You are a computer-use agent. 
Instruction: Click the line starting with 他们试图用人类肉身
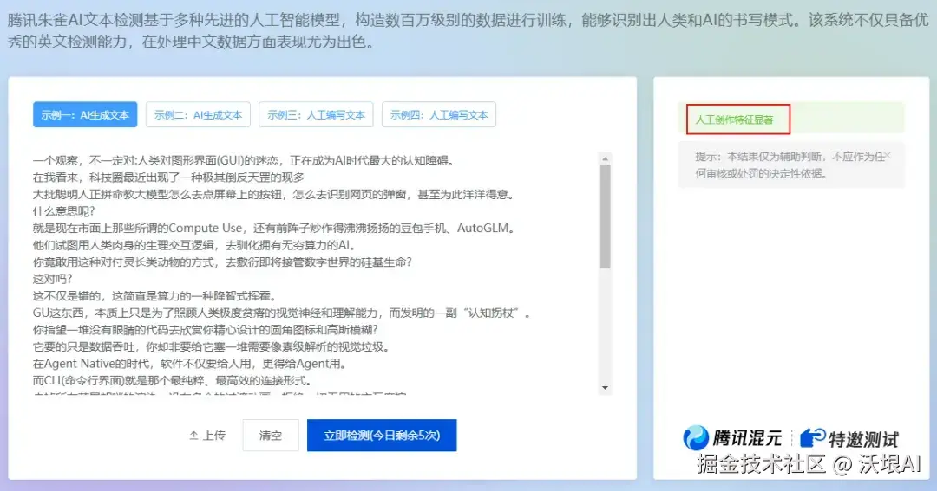click(x=195, y=245)
